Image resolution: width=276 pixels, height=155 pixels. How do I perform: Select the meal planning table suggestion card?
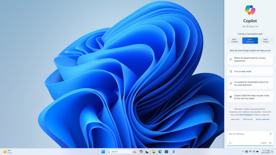point(250,97)
